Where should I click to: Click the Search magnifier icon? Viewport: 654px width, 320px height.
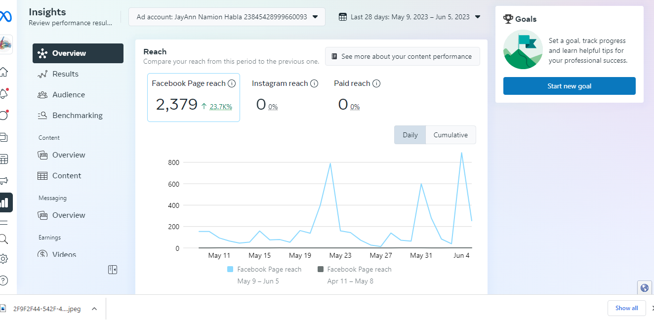(x=4, y=240)
